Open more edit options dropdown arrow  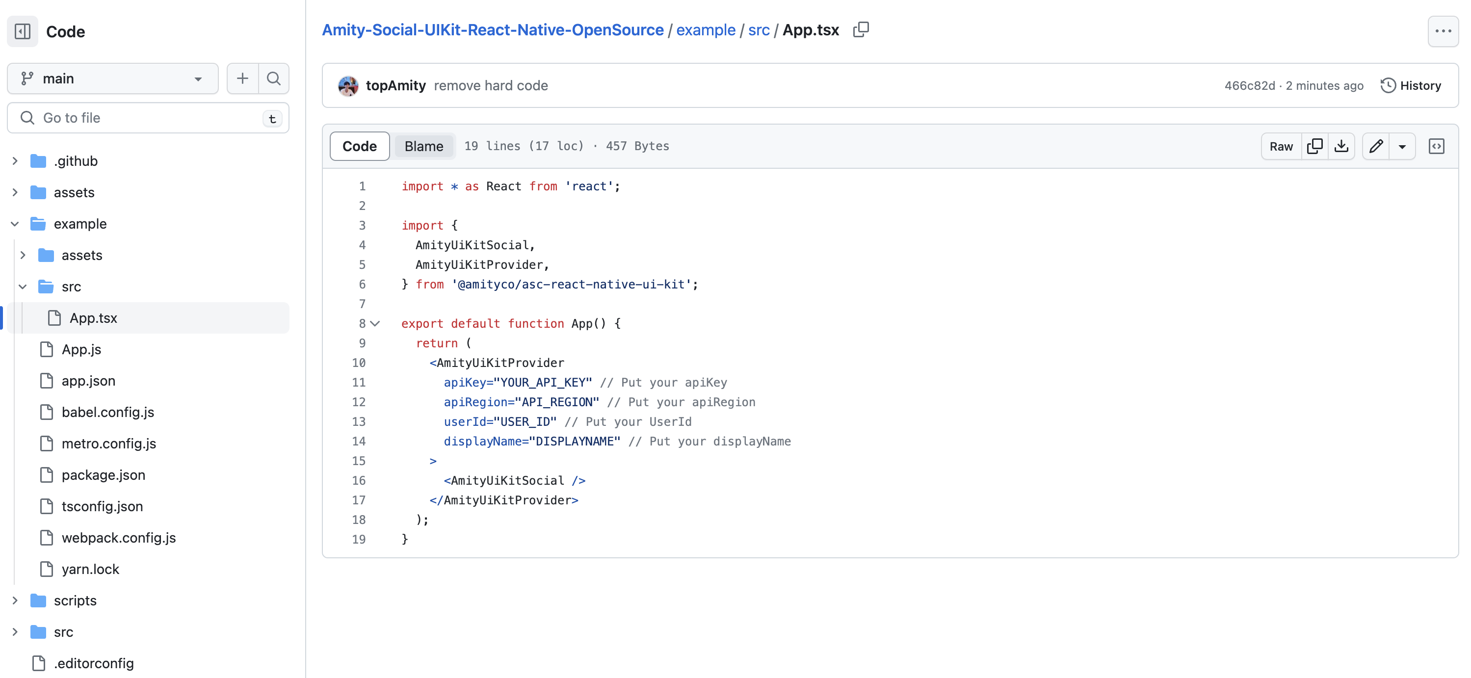coord(1402,146)
